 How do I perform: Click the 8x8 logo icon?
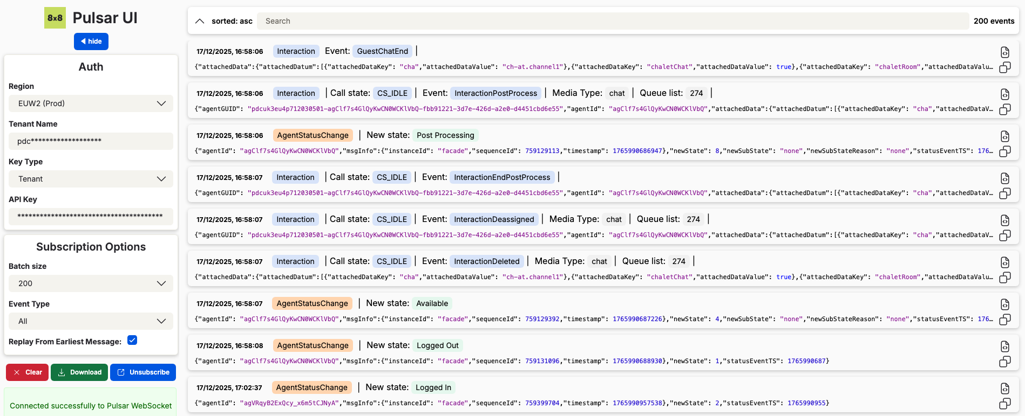55,18
